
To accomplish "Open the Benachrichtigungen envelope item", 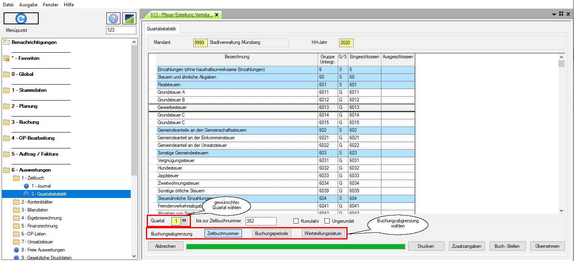I will [34, 42].
